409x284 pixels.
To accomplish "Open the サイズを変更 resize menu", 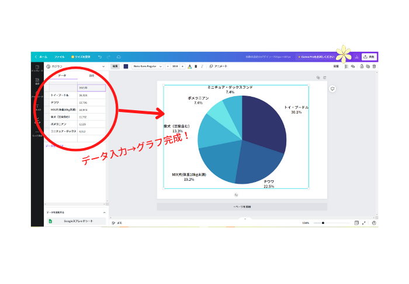I will 81,57.
